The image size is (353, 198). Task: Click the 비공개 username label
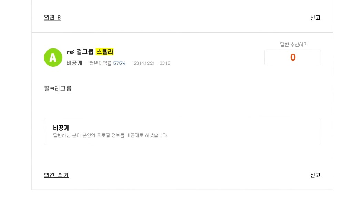(74, 63)
